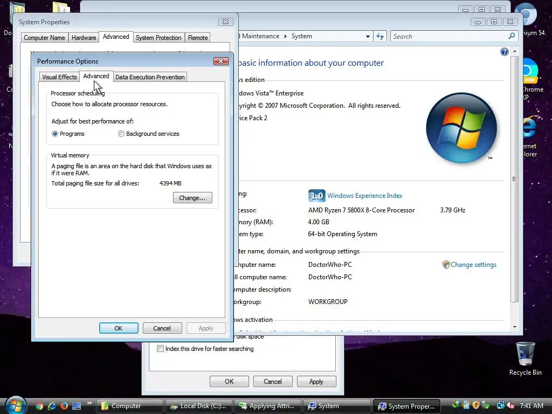552x414 pixels.
Task: Click the refresh arrows in System address bar
Action: pos(380,36)
